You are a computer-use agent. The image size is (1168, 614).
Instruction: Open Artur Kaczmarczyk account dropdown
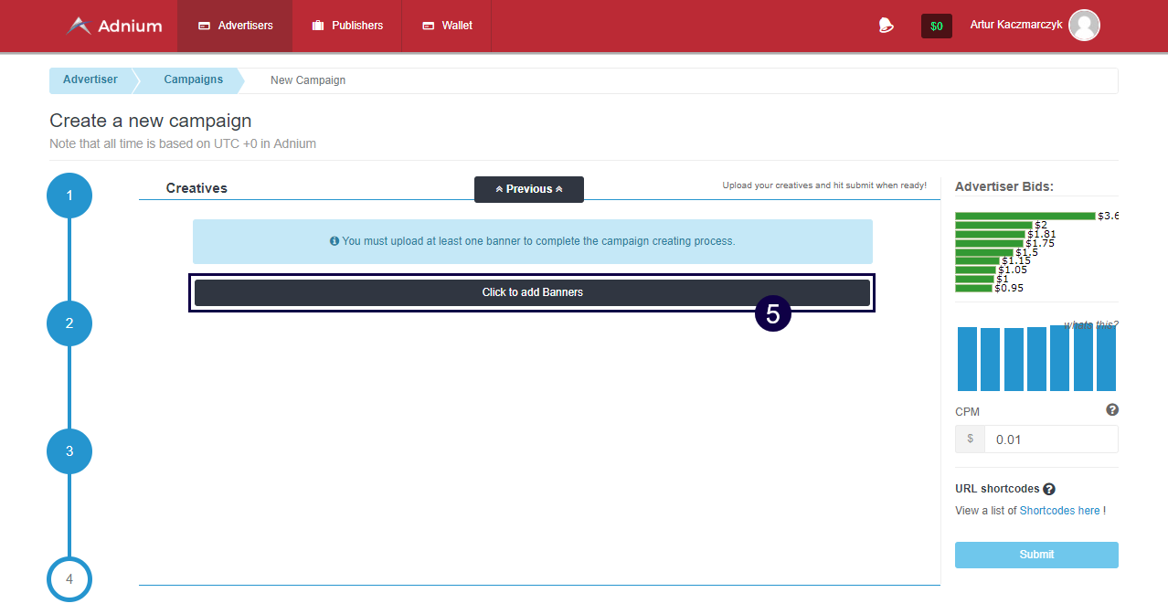[x=1015, y=26]
